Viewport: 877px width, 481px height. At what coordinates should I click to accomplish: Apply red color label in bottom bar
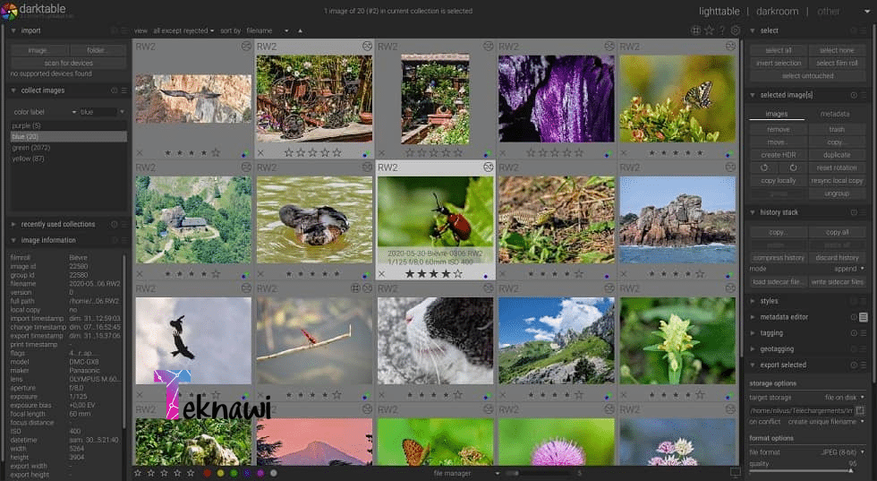pos(208,473)
